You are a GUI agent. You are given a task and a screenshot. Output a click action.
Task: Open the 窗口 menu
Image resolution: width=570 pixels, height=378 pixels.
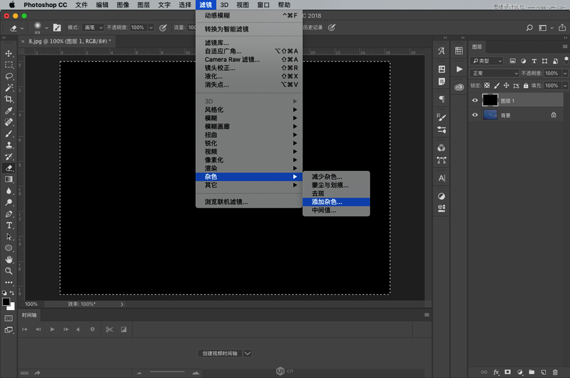click(x=263, y=4)
